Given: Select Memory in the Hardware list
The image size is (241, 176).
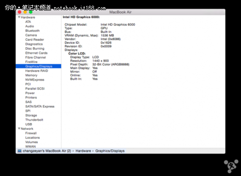Looking at the screenshot, I should pyautogui.click(x=31, y=75).
